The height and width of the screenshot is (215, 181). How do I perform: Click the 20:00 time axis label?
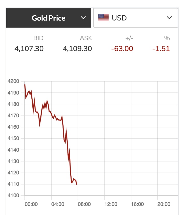coord(164,204)
